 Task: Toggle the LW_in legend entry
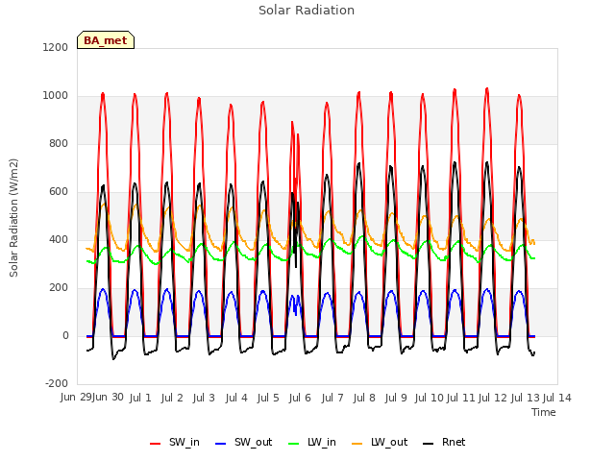point(312,442)
